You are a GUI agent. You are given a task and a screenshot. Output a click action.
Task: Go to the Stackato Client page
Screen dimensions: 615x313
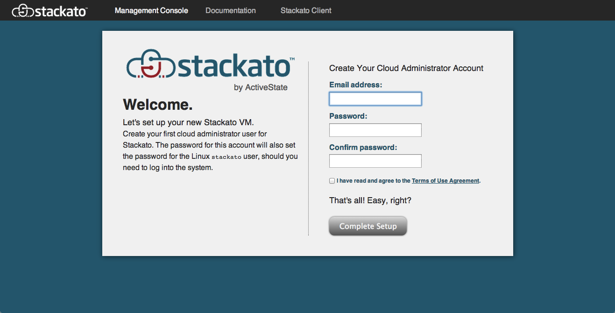(306, 10)
